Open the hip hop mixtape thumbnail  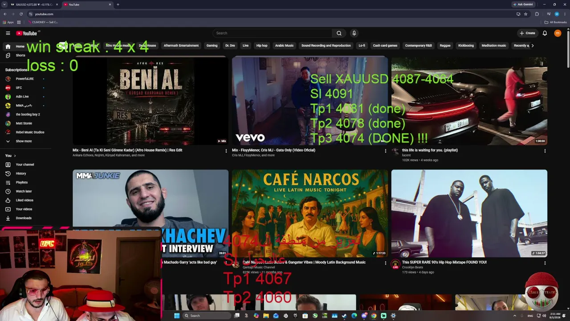469,213
